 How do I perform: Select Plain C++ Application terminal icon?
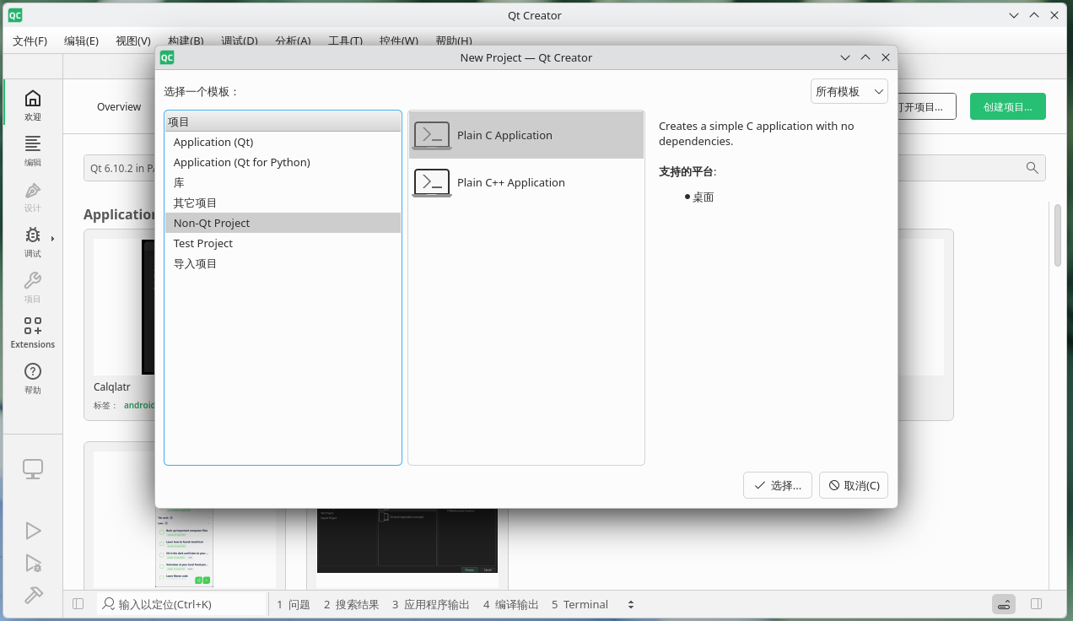(431, 182)
